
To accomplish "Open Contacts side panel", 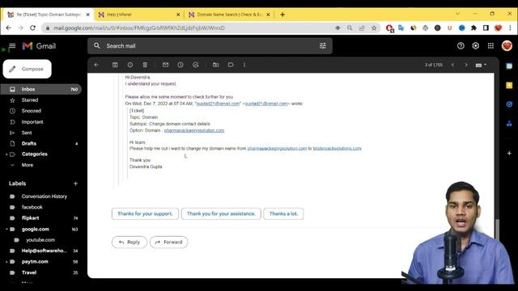I will pos(509,124).
